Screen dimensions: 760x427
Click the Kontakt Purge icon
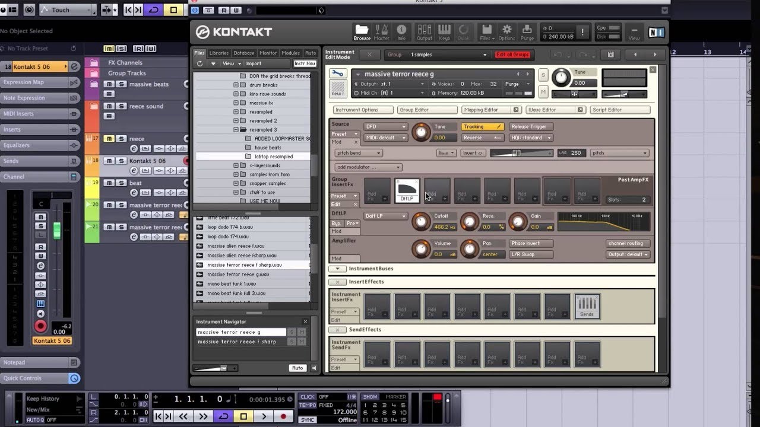[x=527, y=32]
